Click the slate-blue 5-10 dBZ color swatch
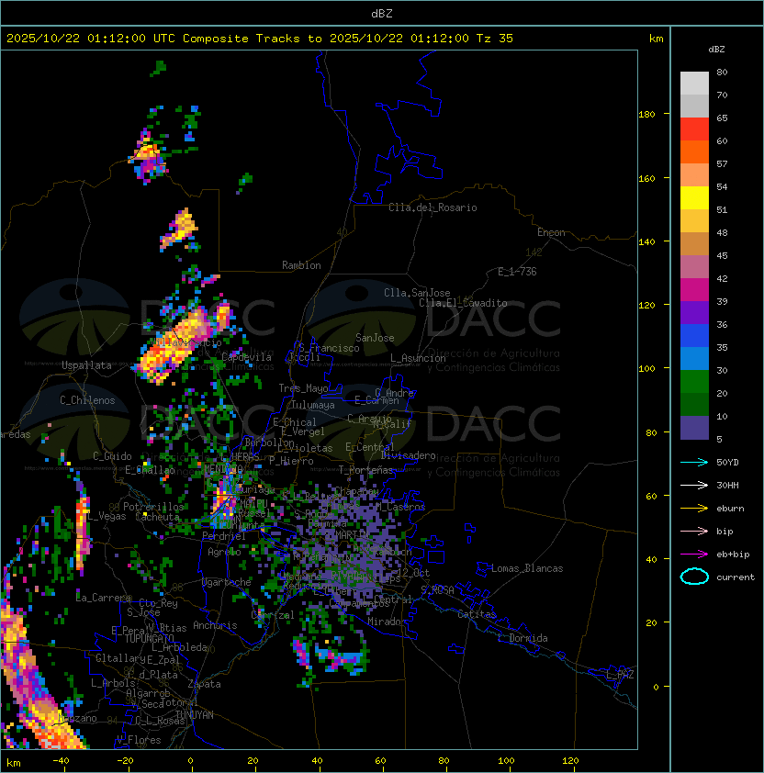This screenshot has height=773, width=764. (694, 428)
